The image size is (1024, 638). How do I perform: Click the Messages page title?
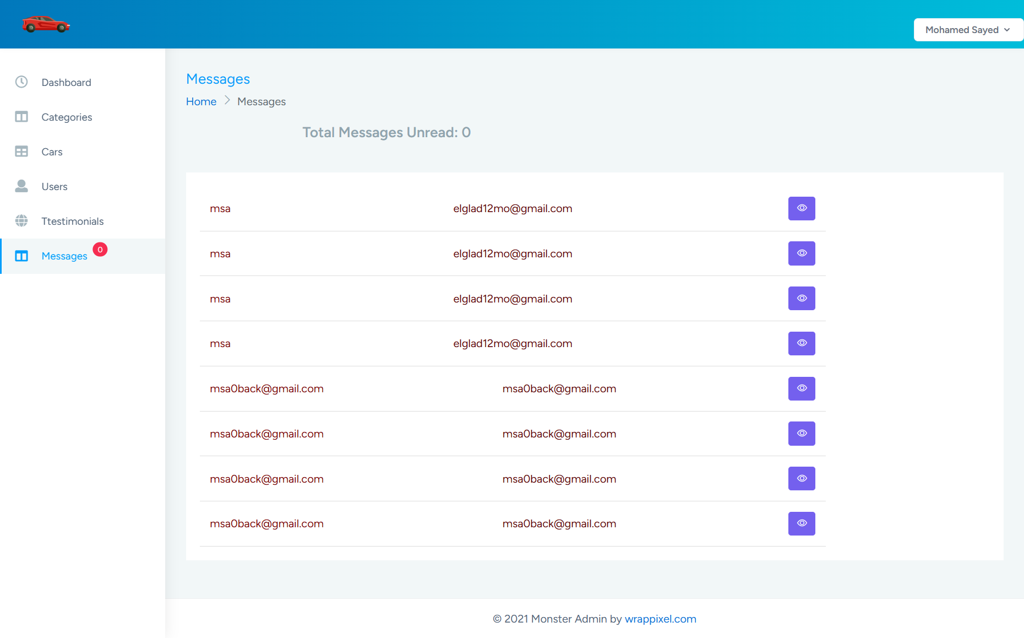tap(218, 79)
